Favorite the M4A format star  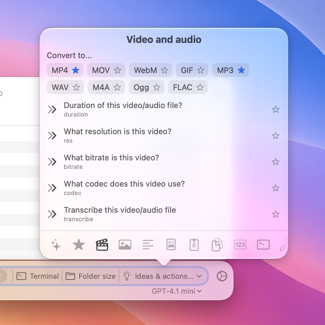(117, 87)
